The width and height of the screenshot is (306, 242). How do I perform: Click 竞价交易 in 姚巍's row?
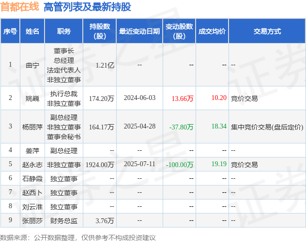pos(245,99)
